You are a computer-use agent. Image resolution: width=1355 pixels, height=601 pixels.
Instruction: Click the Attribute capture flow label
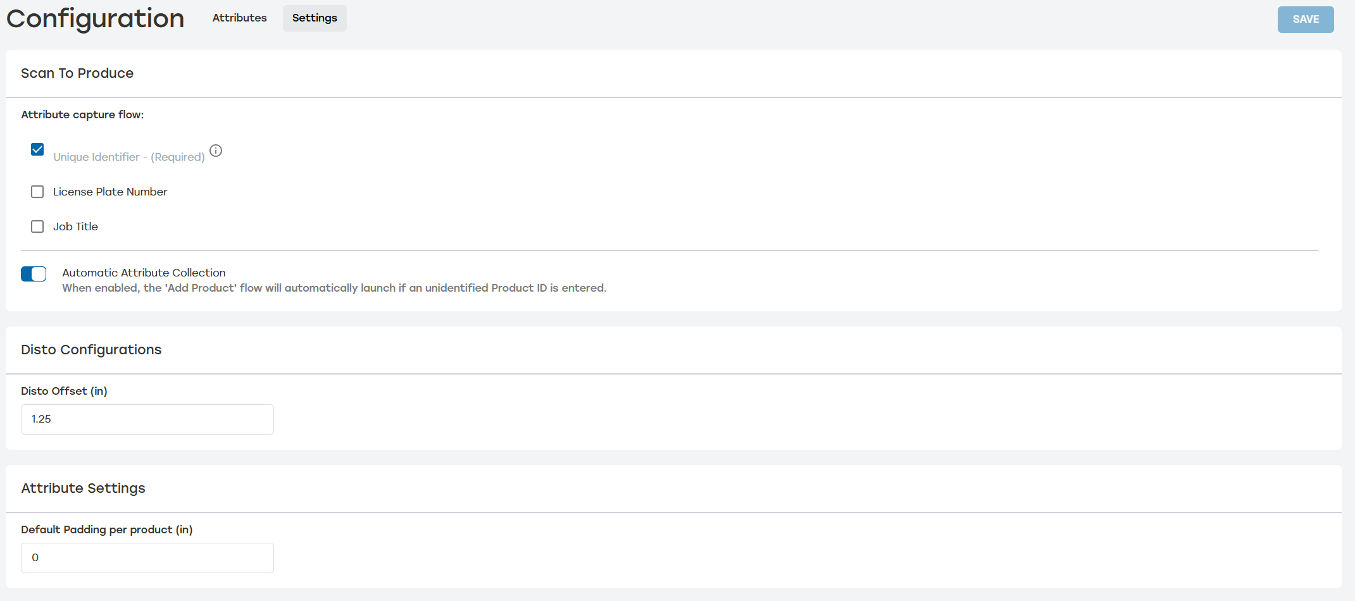(x=82, y=115)
